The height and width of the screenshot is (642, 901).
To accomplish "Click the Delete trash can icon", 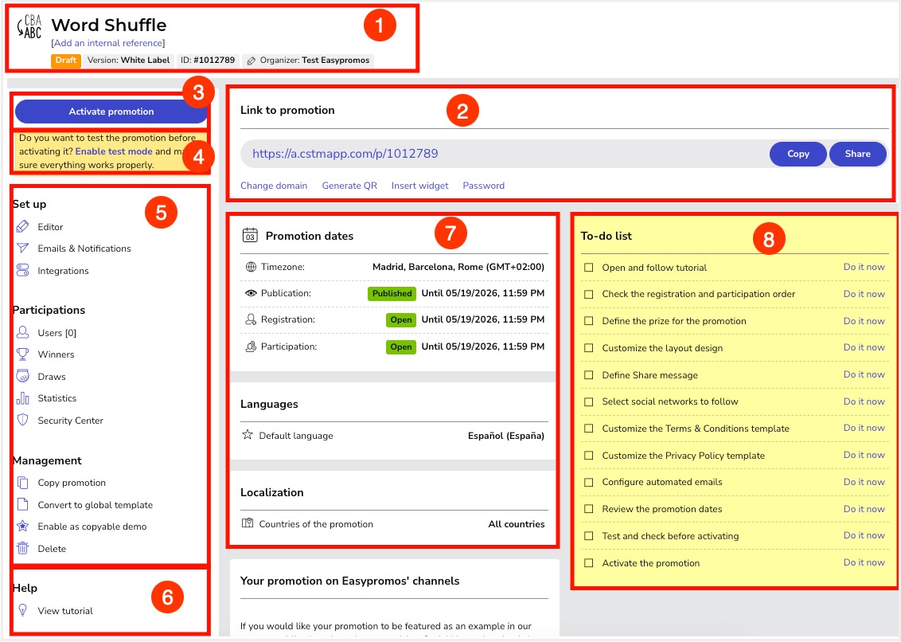I will coord(22,548).
